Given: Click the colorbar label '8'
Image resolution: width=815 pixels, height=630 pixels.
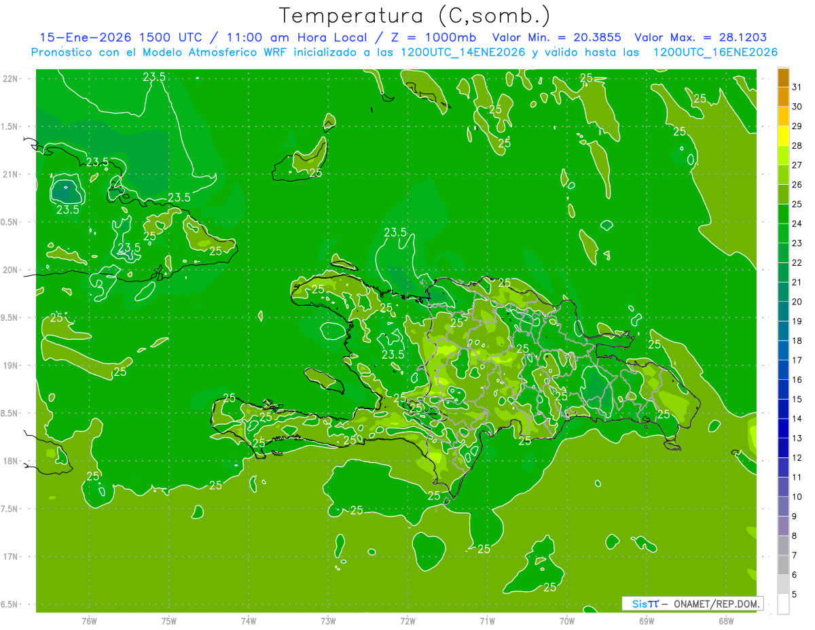Looking at the screenshot, I should [x=795, y=536].
